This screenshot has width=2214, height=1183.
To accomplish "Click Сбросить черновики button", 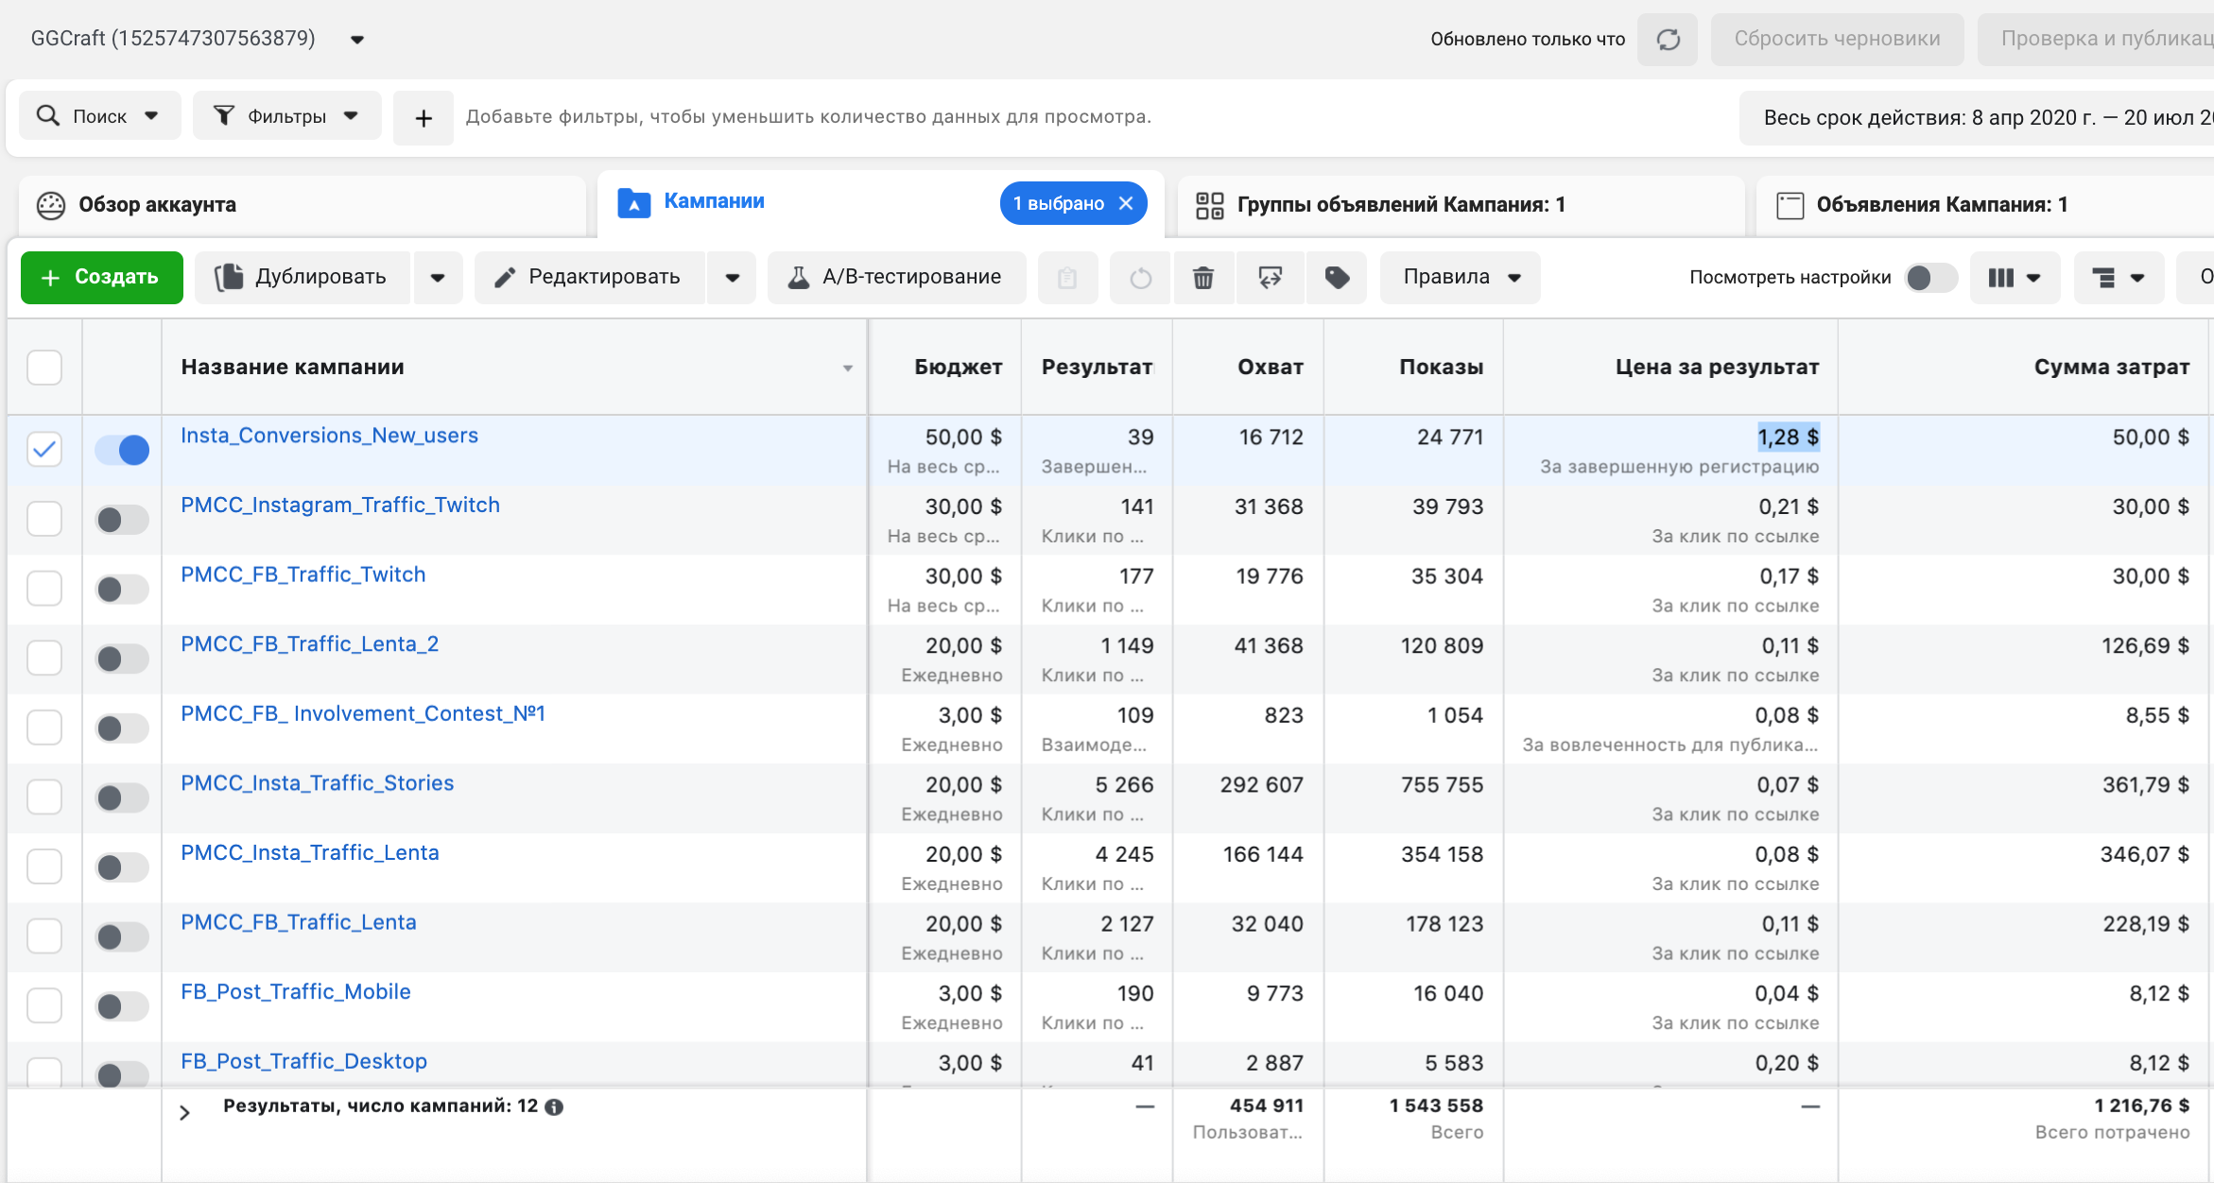I will pyautogui.click(x=1837, y=39).
